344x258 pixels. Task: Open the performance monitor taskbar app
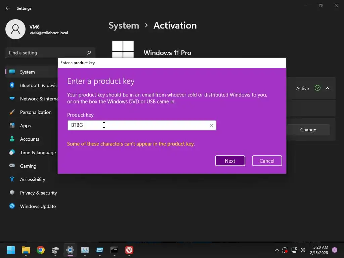click(85, 250)
